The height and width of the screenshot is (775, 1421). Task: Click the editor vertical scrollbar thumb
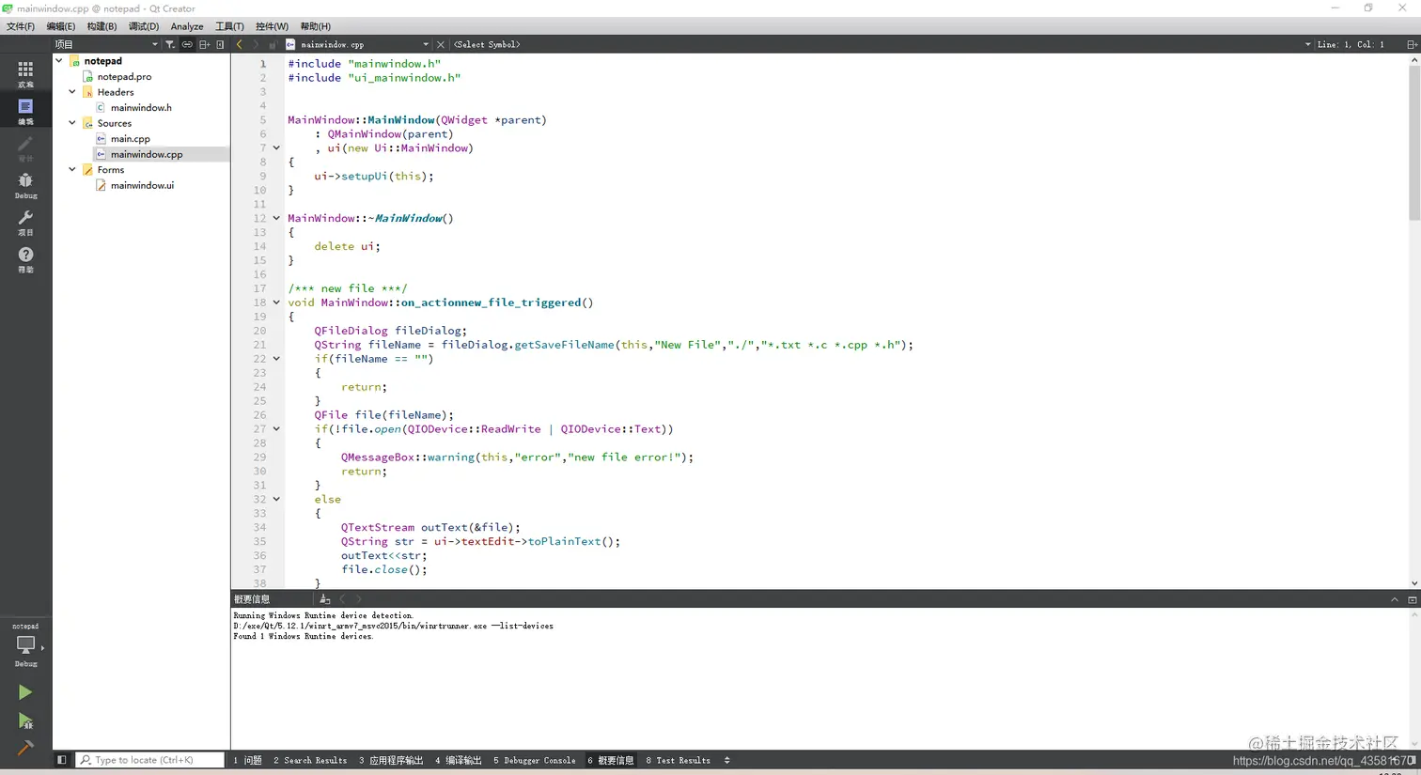pos(1413,143)
